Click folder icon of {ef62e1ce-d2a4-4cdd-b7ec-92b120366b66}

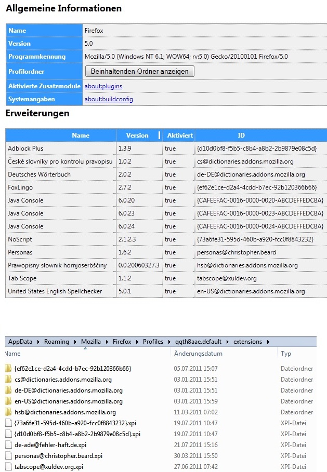[x=8, y=368]
